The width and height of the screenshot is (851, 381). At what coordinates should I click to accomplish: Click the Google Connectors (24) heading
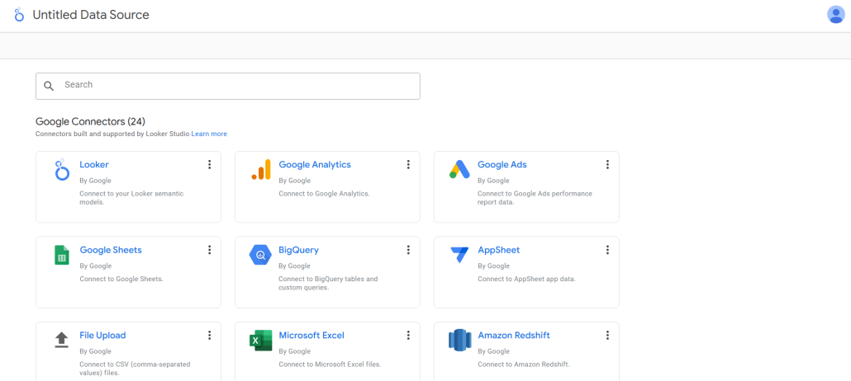tap(90, 121)
